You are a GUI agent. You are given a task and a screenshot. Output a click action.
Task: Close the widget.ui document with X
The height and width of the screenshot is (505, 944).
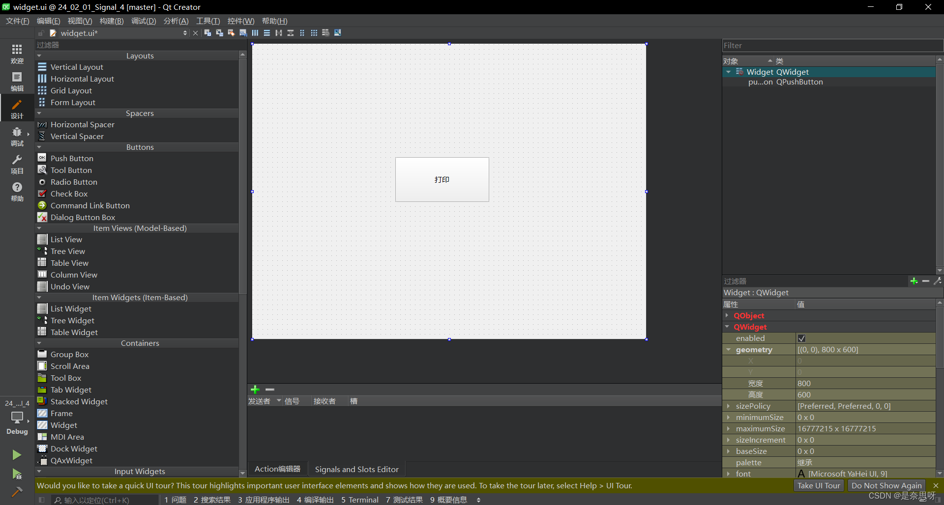(x=195, y=33)
